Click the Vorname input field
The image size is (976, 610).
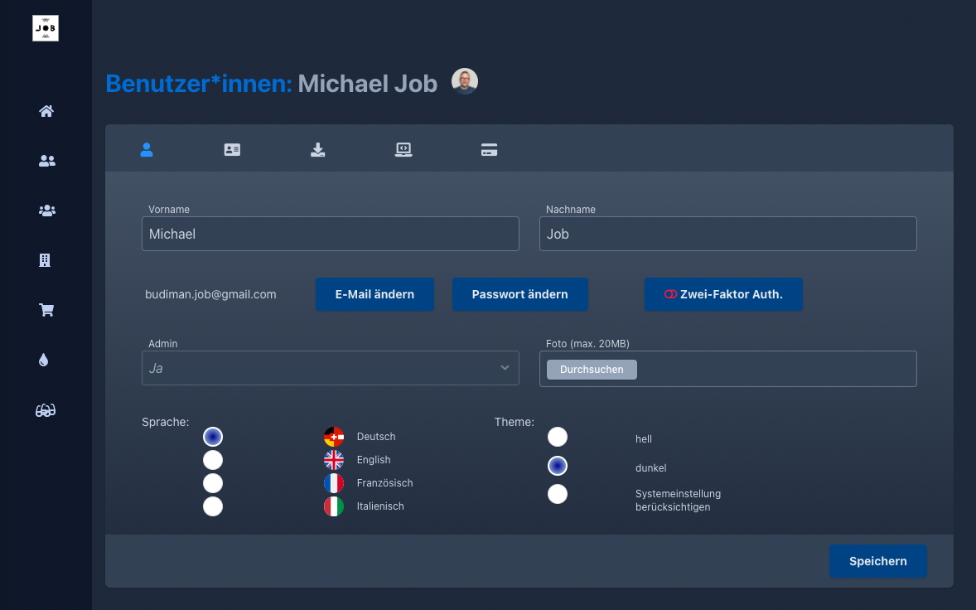click(331, 234)
